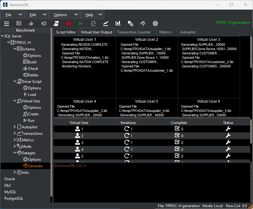Switch to the Script Editor tab
This screenshot has height=209, width=253.
click(x=66, y=32)
